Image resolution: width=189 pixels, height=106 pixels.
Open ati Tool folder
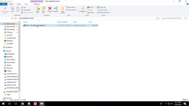click(x=9, y=35)
